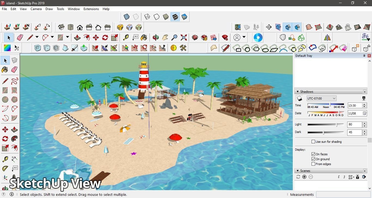The width and height of the screenshot is (372, 198).
Task: Click the Zoom Extents tool
Action: tap(184, 37)
